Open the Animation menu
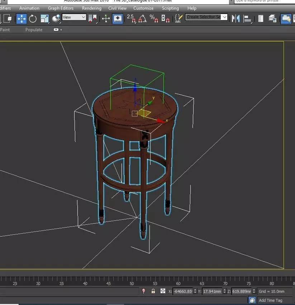295x305 pixels. tap(29, 8)
